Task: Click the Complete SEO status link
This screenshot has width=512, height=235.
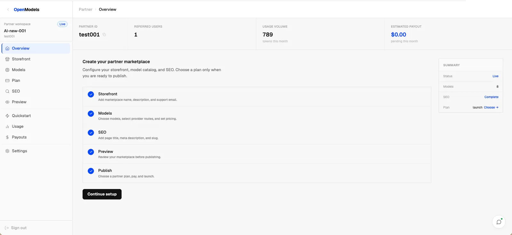Action: [491, 97]
